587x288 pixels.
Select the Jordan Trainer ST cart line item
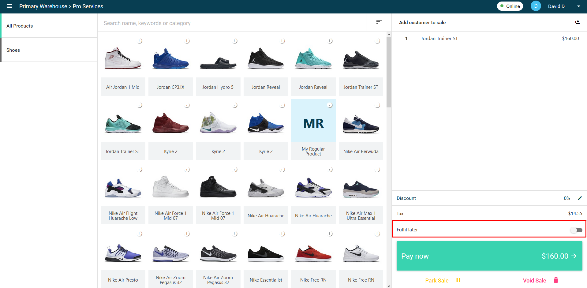(489, 39)
